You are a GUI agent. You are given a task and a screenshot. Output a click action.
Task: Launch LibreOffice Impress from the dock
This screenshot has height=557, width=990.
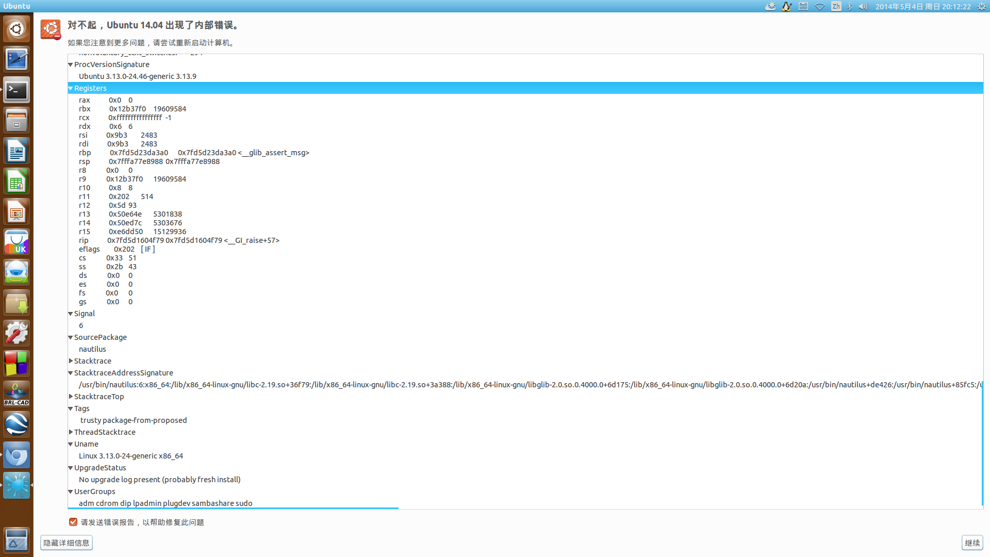pos(16,212)
